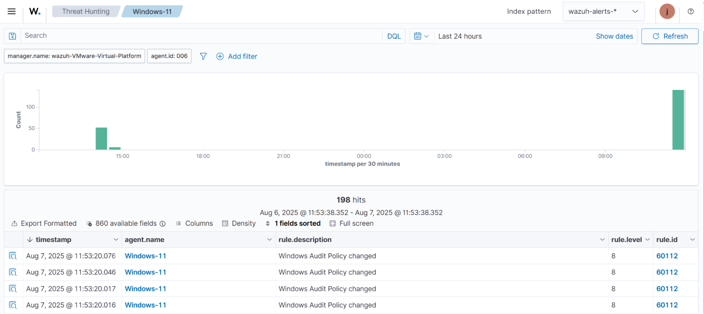Open the user avatar j menu
This screenshot has width=704, height=314.
pyautogui.click(x=667, y=11)
